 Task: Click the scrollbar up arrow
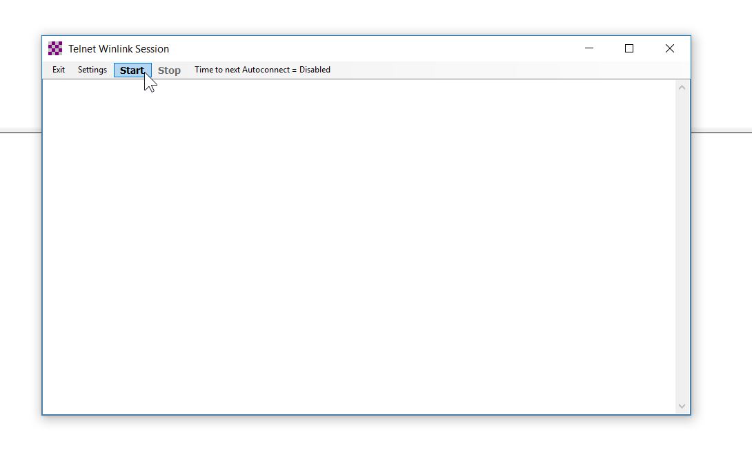(x=682, y=88)
